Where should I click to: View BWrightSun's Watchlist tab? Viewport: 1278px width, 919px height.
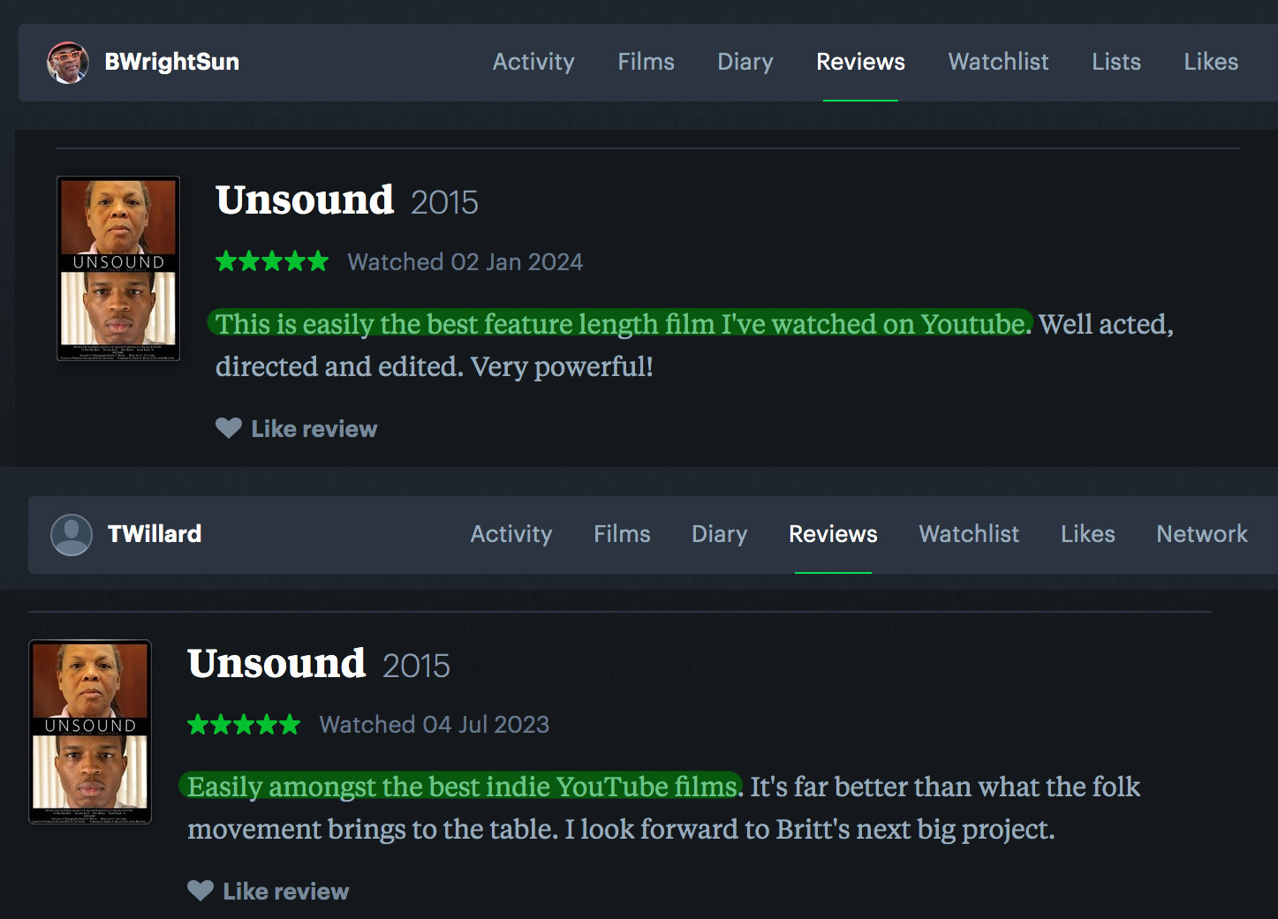coord(998,62)
